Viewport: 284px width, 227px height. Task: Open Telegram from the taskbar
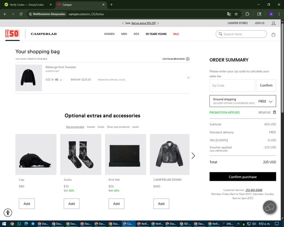(x=33, y=224)
